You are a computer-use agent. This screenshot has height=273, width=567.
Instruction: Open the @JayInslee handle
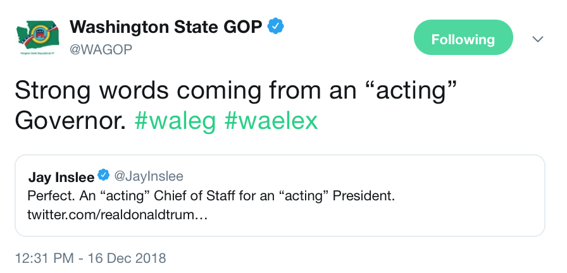[149, 176]
